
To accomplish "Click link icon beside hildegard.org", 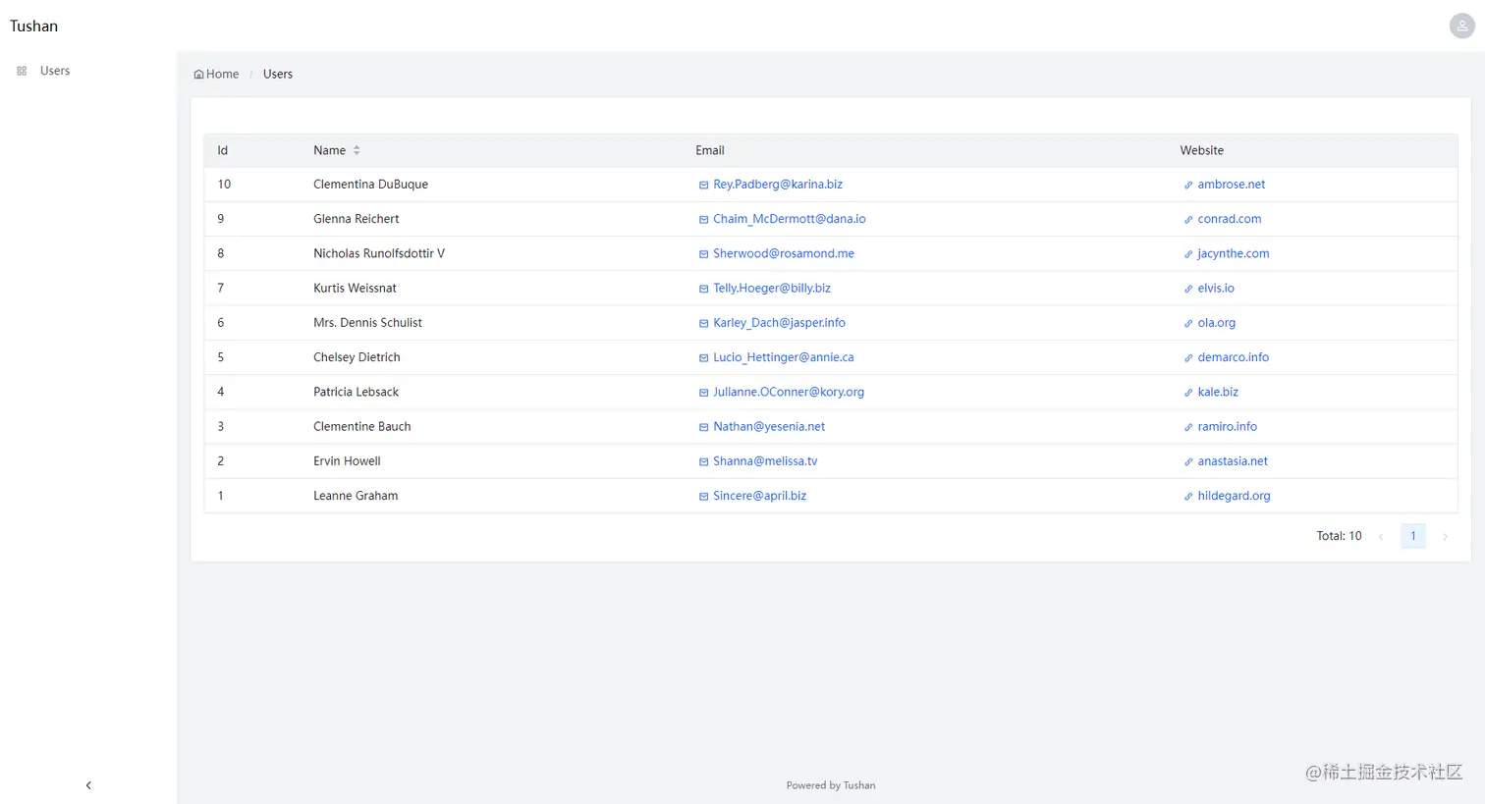I will pos(1188,496).
